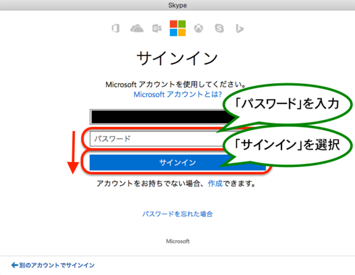Image resolution: width=355 pixels, height=275 pixels.
Task: Click the Xbox icon in the header
Action: pyautogui.click(x=198, y=29)
